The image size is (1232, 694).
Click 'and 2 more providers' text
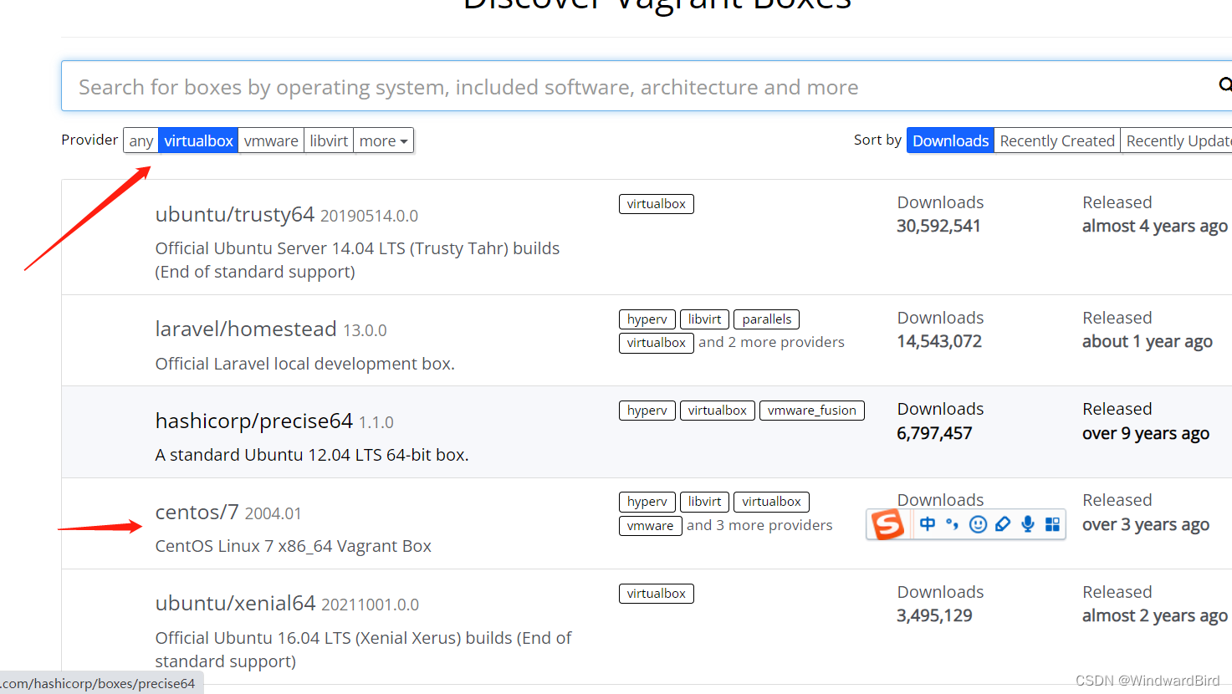point(771,342)
